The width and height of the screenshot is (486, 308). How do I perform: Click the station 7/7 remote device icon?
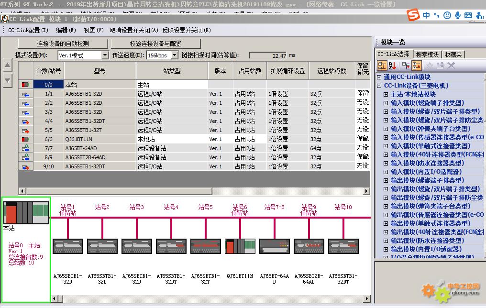click(x=25, y=148)
